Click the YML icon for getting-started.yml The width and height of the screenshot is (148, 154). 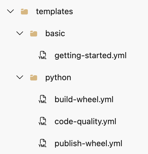pos(43,55)
